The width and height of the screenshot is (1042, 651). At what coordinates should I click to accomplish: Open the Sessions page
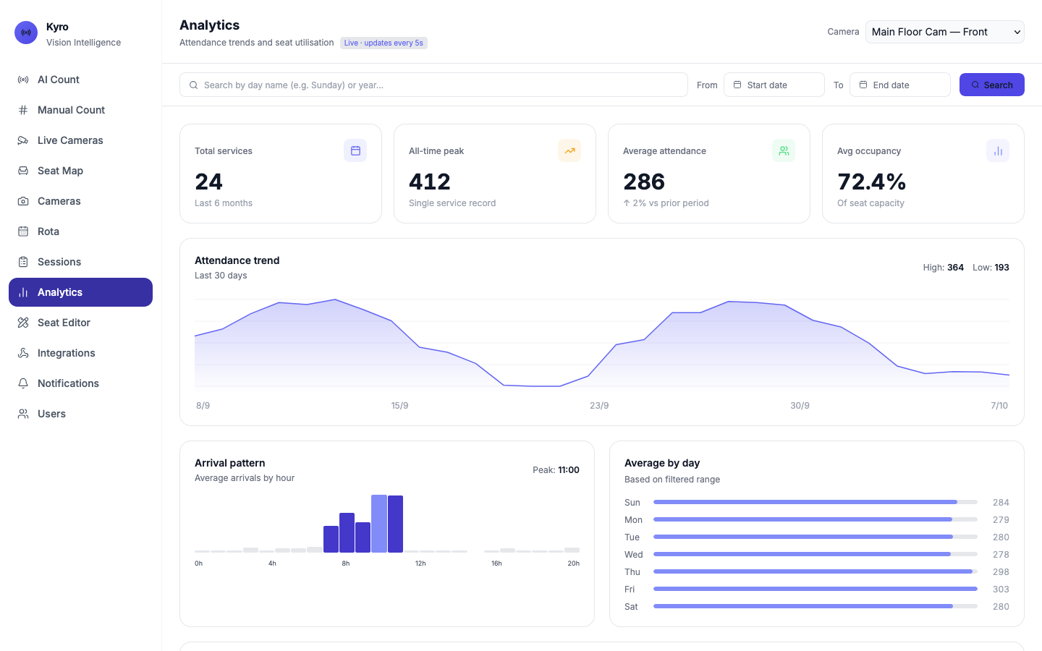(x=80, y=262)
